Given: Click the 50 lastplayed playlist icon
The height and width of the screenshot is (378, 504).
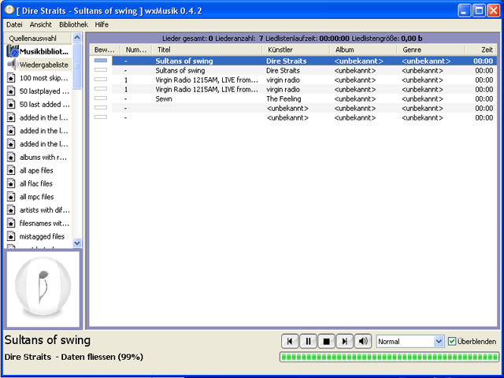Looking at the screenshot, I should click(11, 91).
